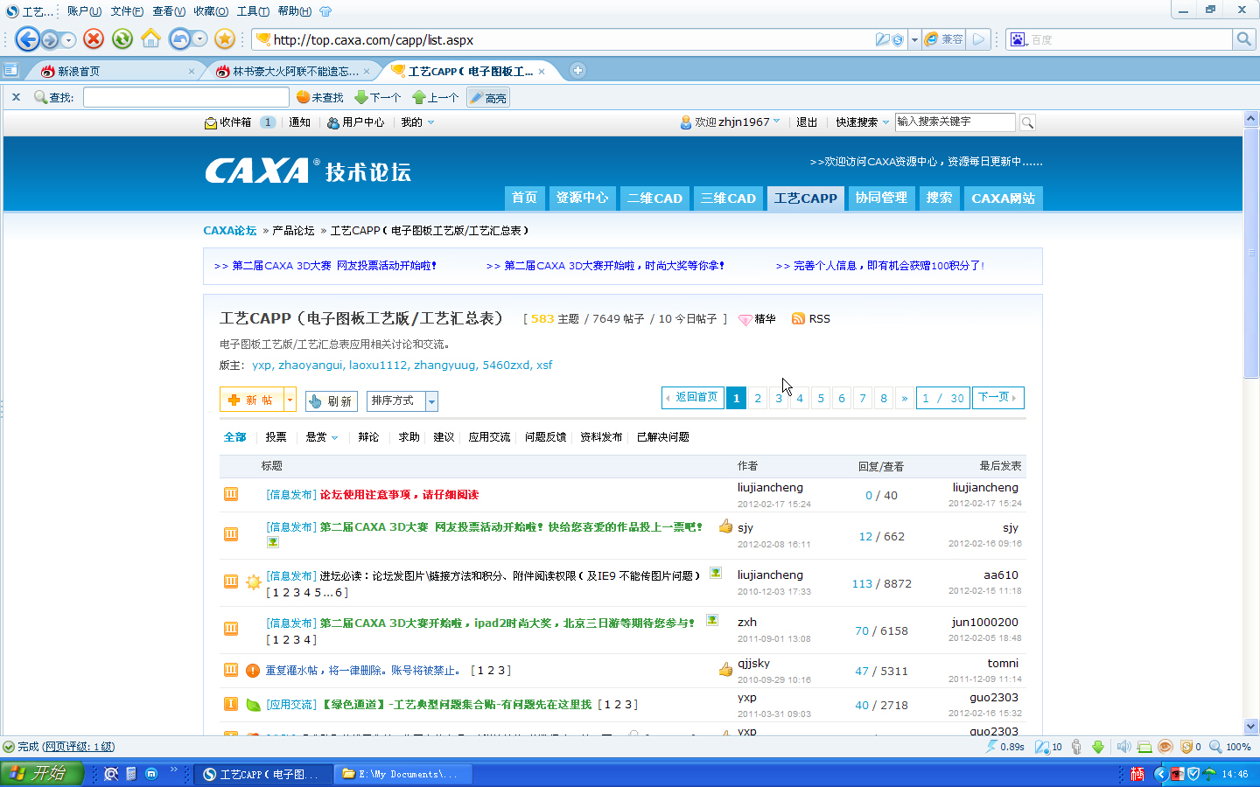Expand the new post (新帖) dropdown arrow
This screenshot has width=1260, height=787.
290,400
